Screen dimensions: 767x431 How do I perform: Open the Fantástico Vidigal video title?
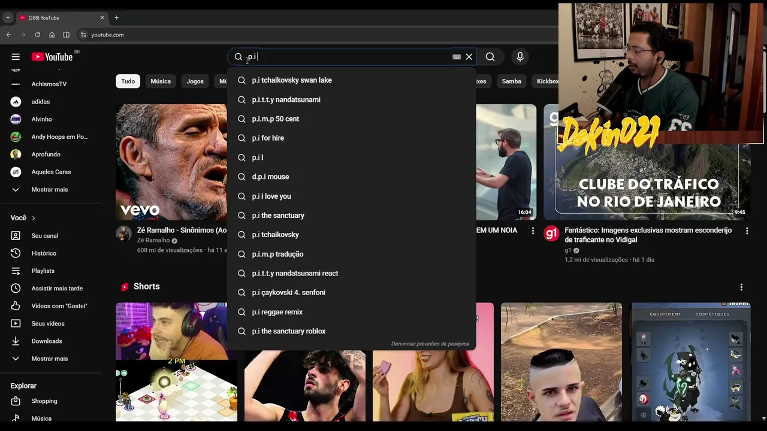point(648,235)
